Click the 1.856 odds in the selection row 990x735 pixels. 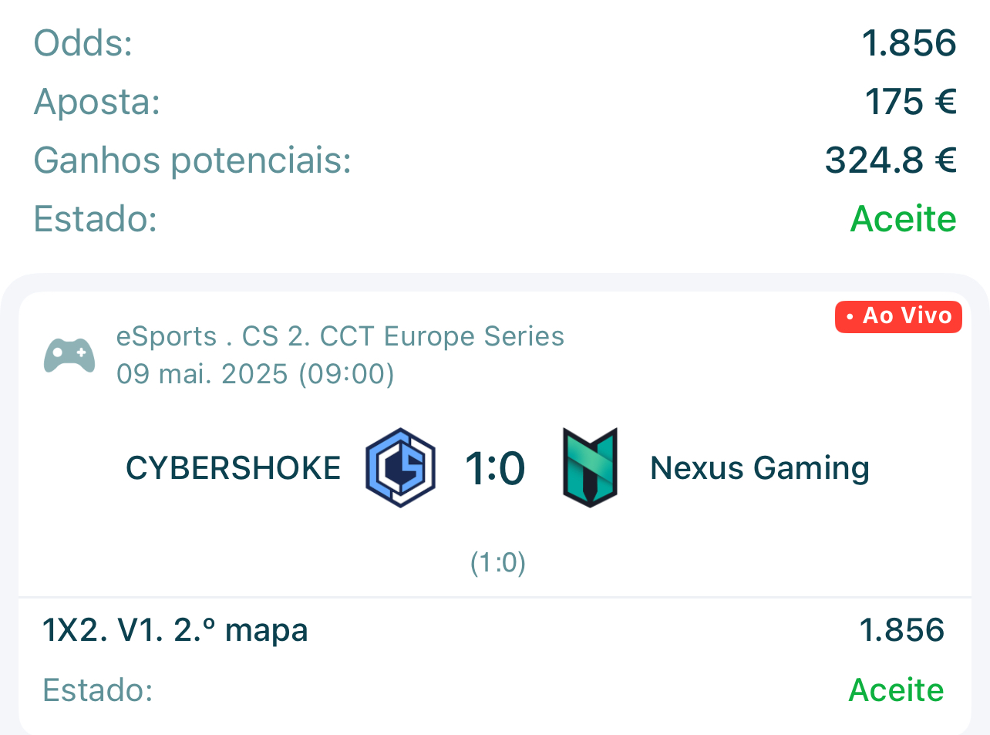(902, 630)
